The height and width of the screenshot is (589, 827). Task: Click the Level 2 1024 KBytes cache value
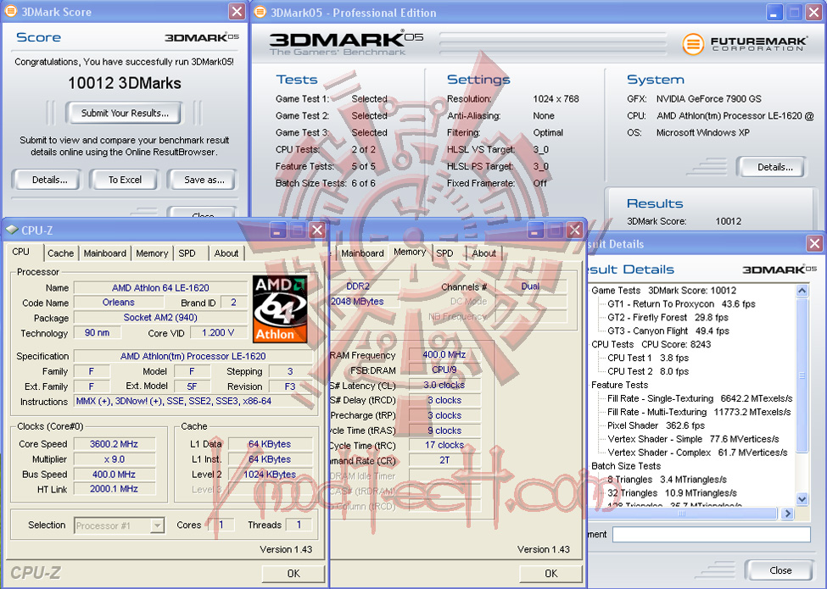pyautogui.click(x=270, y=475)
